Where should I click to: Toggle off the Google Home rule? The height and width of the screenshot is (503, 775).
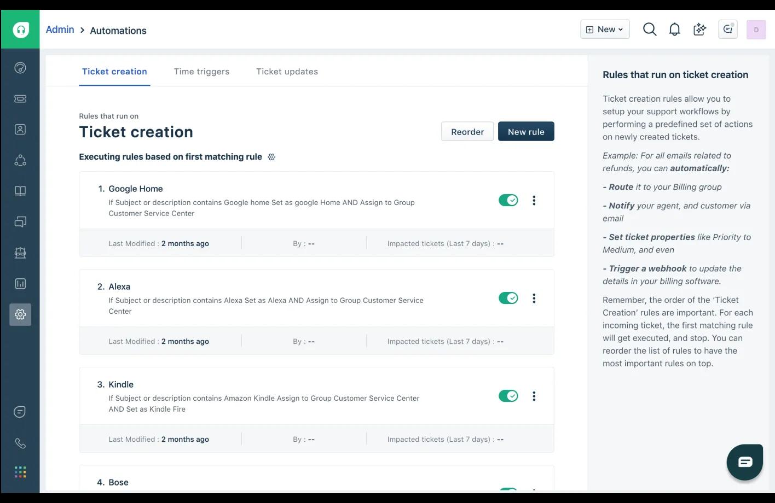[508, 200]
